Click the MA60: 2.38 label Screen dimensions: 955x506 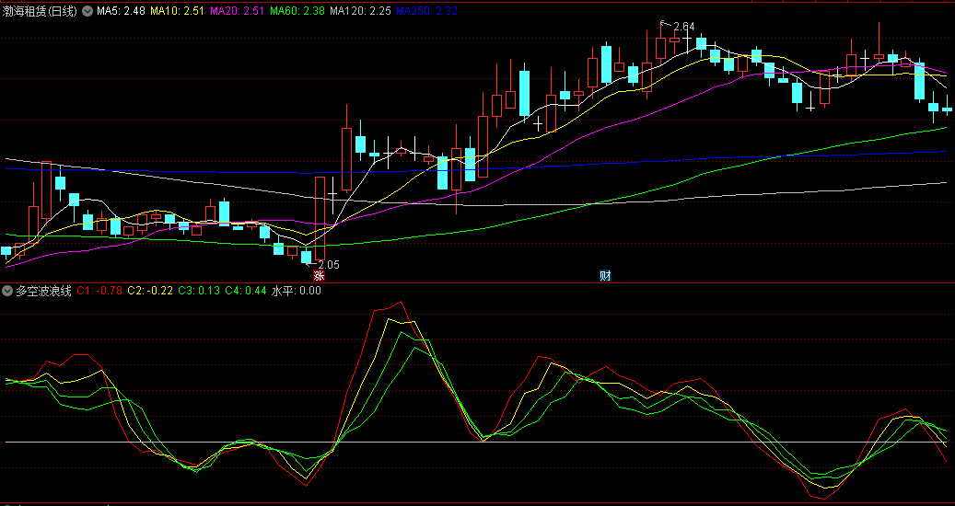297,11
